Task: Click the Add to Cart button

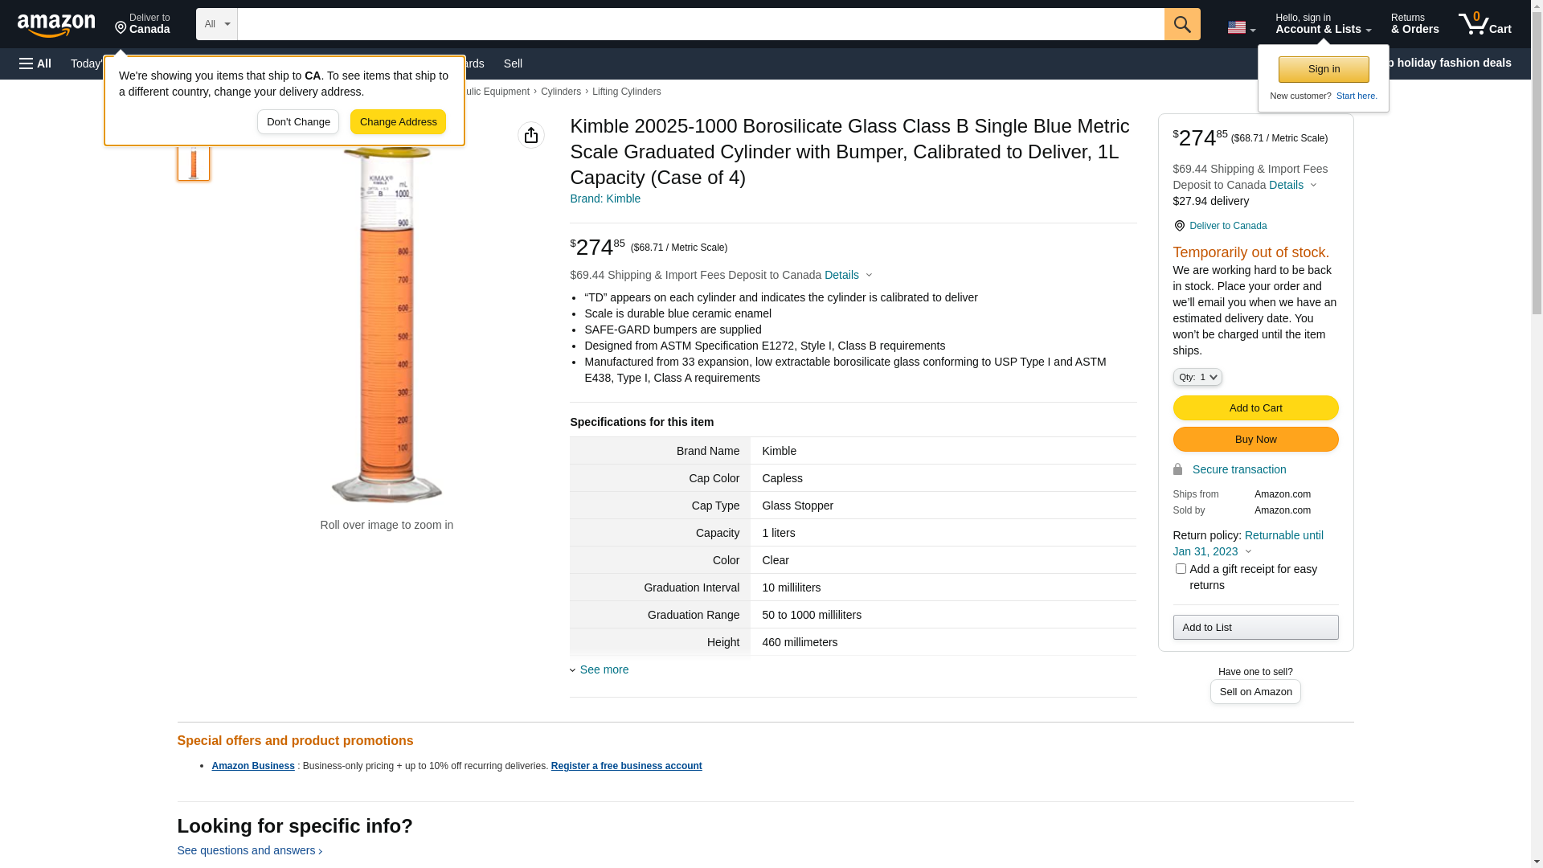Action: click(1254, 408)
